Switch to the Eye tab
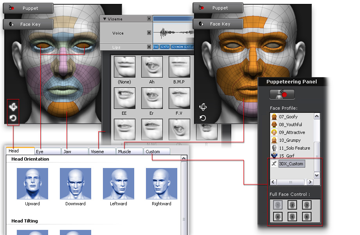 click(x=48, y=152)
